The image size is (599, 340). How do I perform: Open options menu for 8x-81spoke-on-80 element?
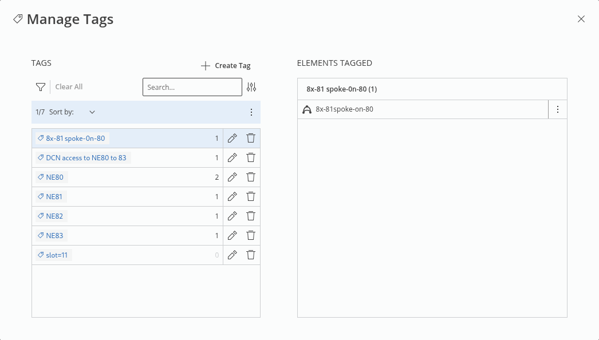coord(558,109)
